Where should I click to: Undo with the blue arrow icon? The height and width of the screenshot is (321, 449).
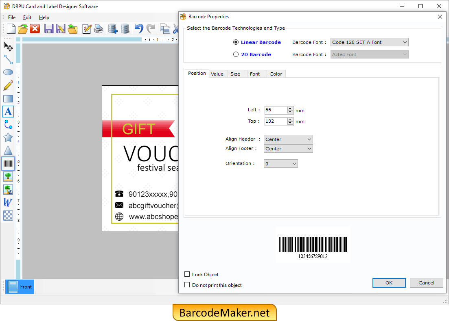coord(139,28)
